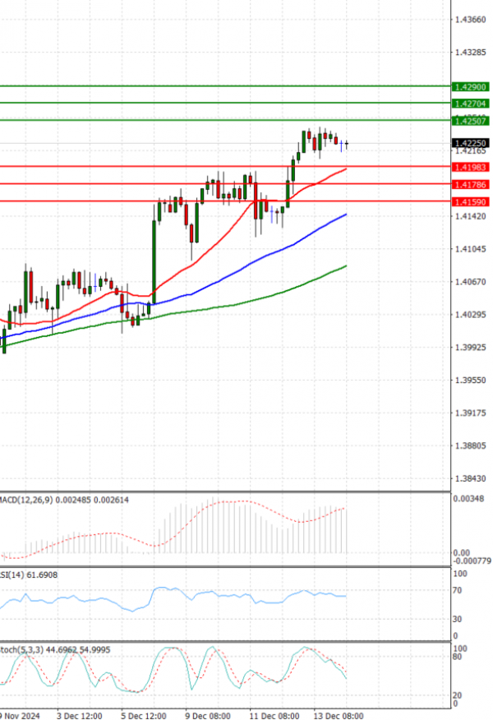Click the Nov 2024 time label

pos(21,716)
